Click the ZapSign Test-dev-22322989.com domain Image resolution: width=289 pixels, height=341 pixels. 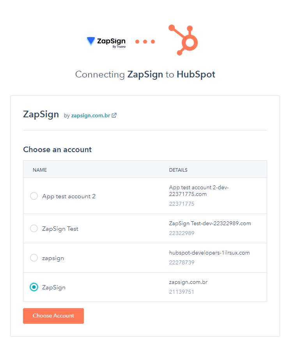(210, 224)
